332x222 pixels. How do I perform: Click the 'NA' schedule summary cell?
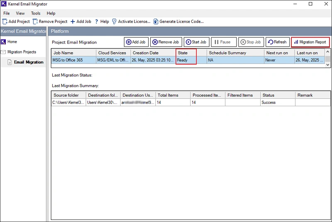coord(235,60)
